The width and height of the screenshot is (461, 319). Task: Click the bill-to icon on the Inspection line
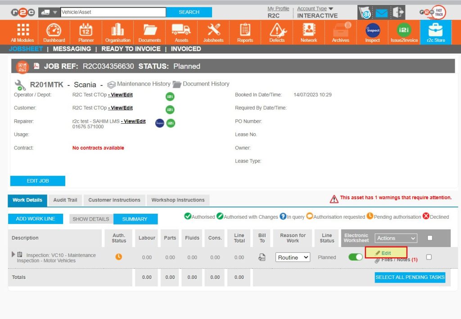coord(262,257)
